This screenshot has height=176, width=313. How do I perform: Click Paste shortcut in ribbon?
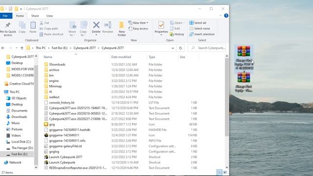[x=51, y=34]
